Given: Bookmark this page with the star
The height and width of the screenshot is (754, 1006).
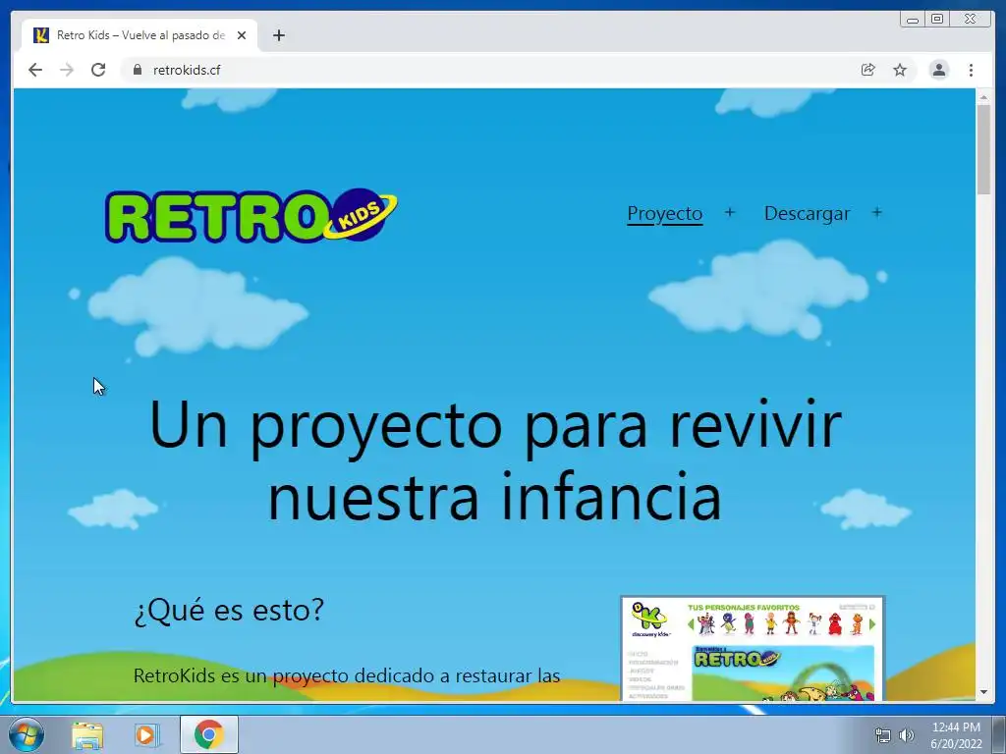Looking at the screenshot, I should tap(900, 70).
